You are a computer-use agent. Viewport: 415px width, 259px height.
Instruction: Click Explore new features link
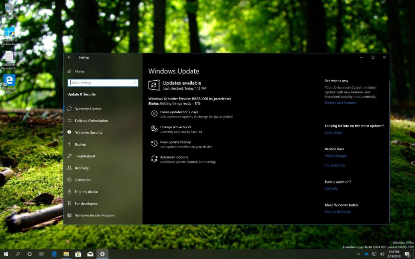(x=340, y=103)
